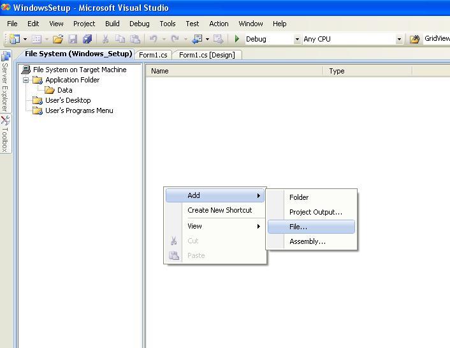Image resolution: width=450 pixels, height=348 pixels.
Task: Click the GridView text box in toolbar
Action: point(437,38)
